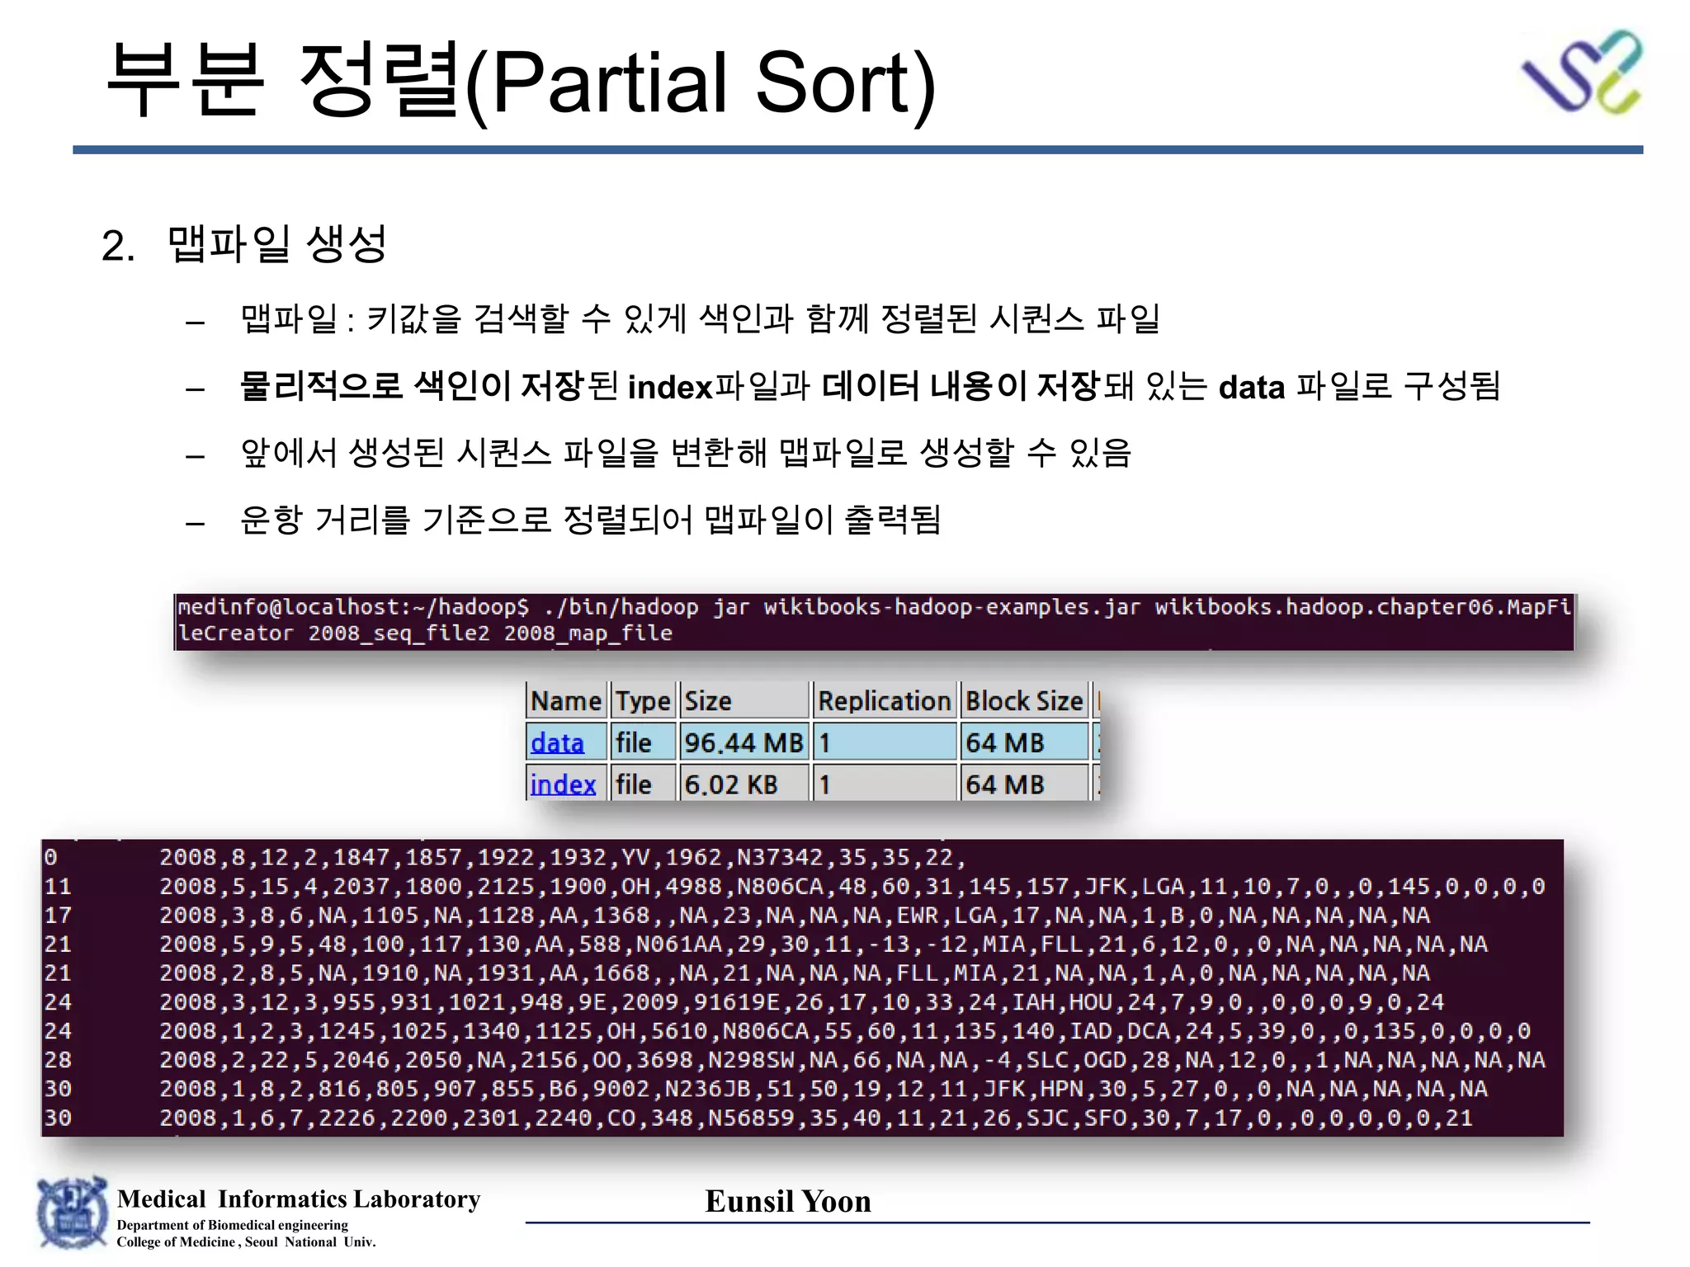
Task: Click the output row with key 28
Action: pos(795,1060)
